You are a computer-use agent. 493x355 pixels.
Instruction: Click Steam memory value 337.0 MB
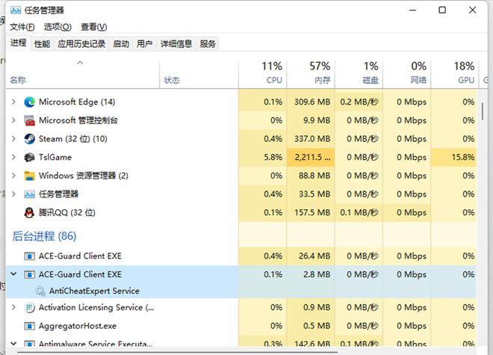click(x=312, y=139)
